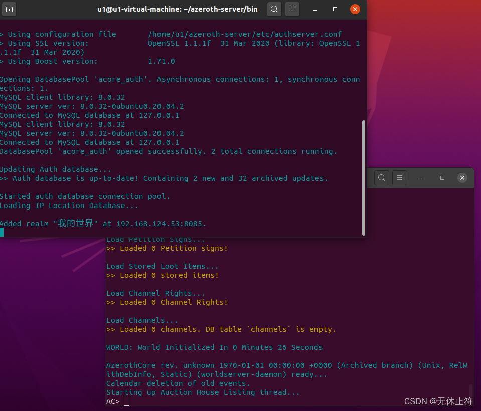The height and width of the screenshot is (411, 481).
Task: Click the '>> Loaded 0 Petition signs!' line
Action: (x=167, y=248)
